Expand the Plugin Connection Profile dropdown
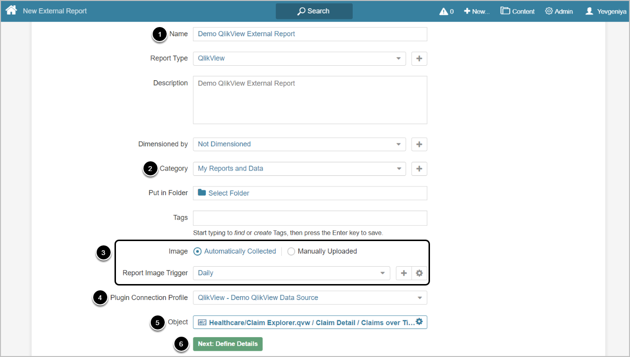Screen dimensions: 630x357 (310, 298)
